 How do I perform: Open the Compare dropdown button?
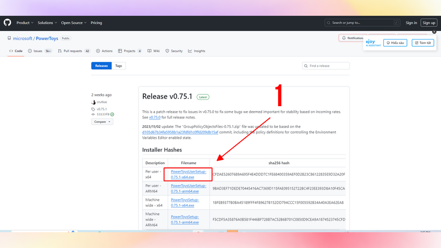click(102, 122)
